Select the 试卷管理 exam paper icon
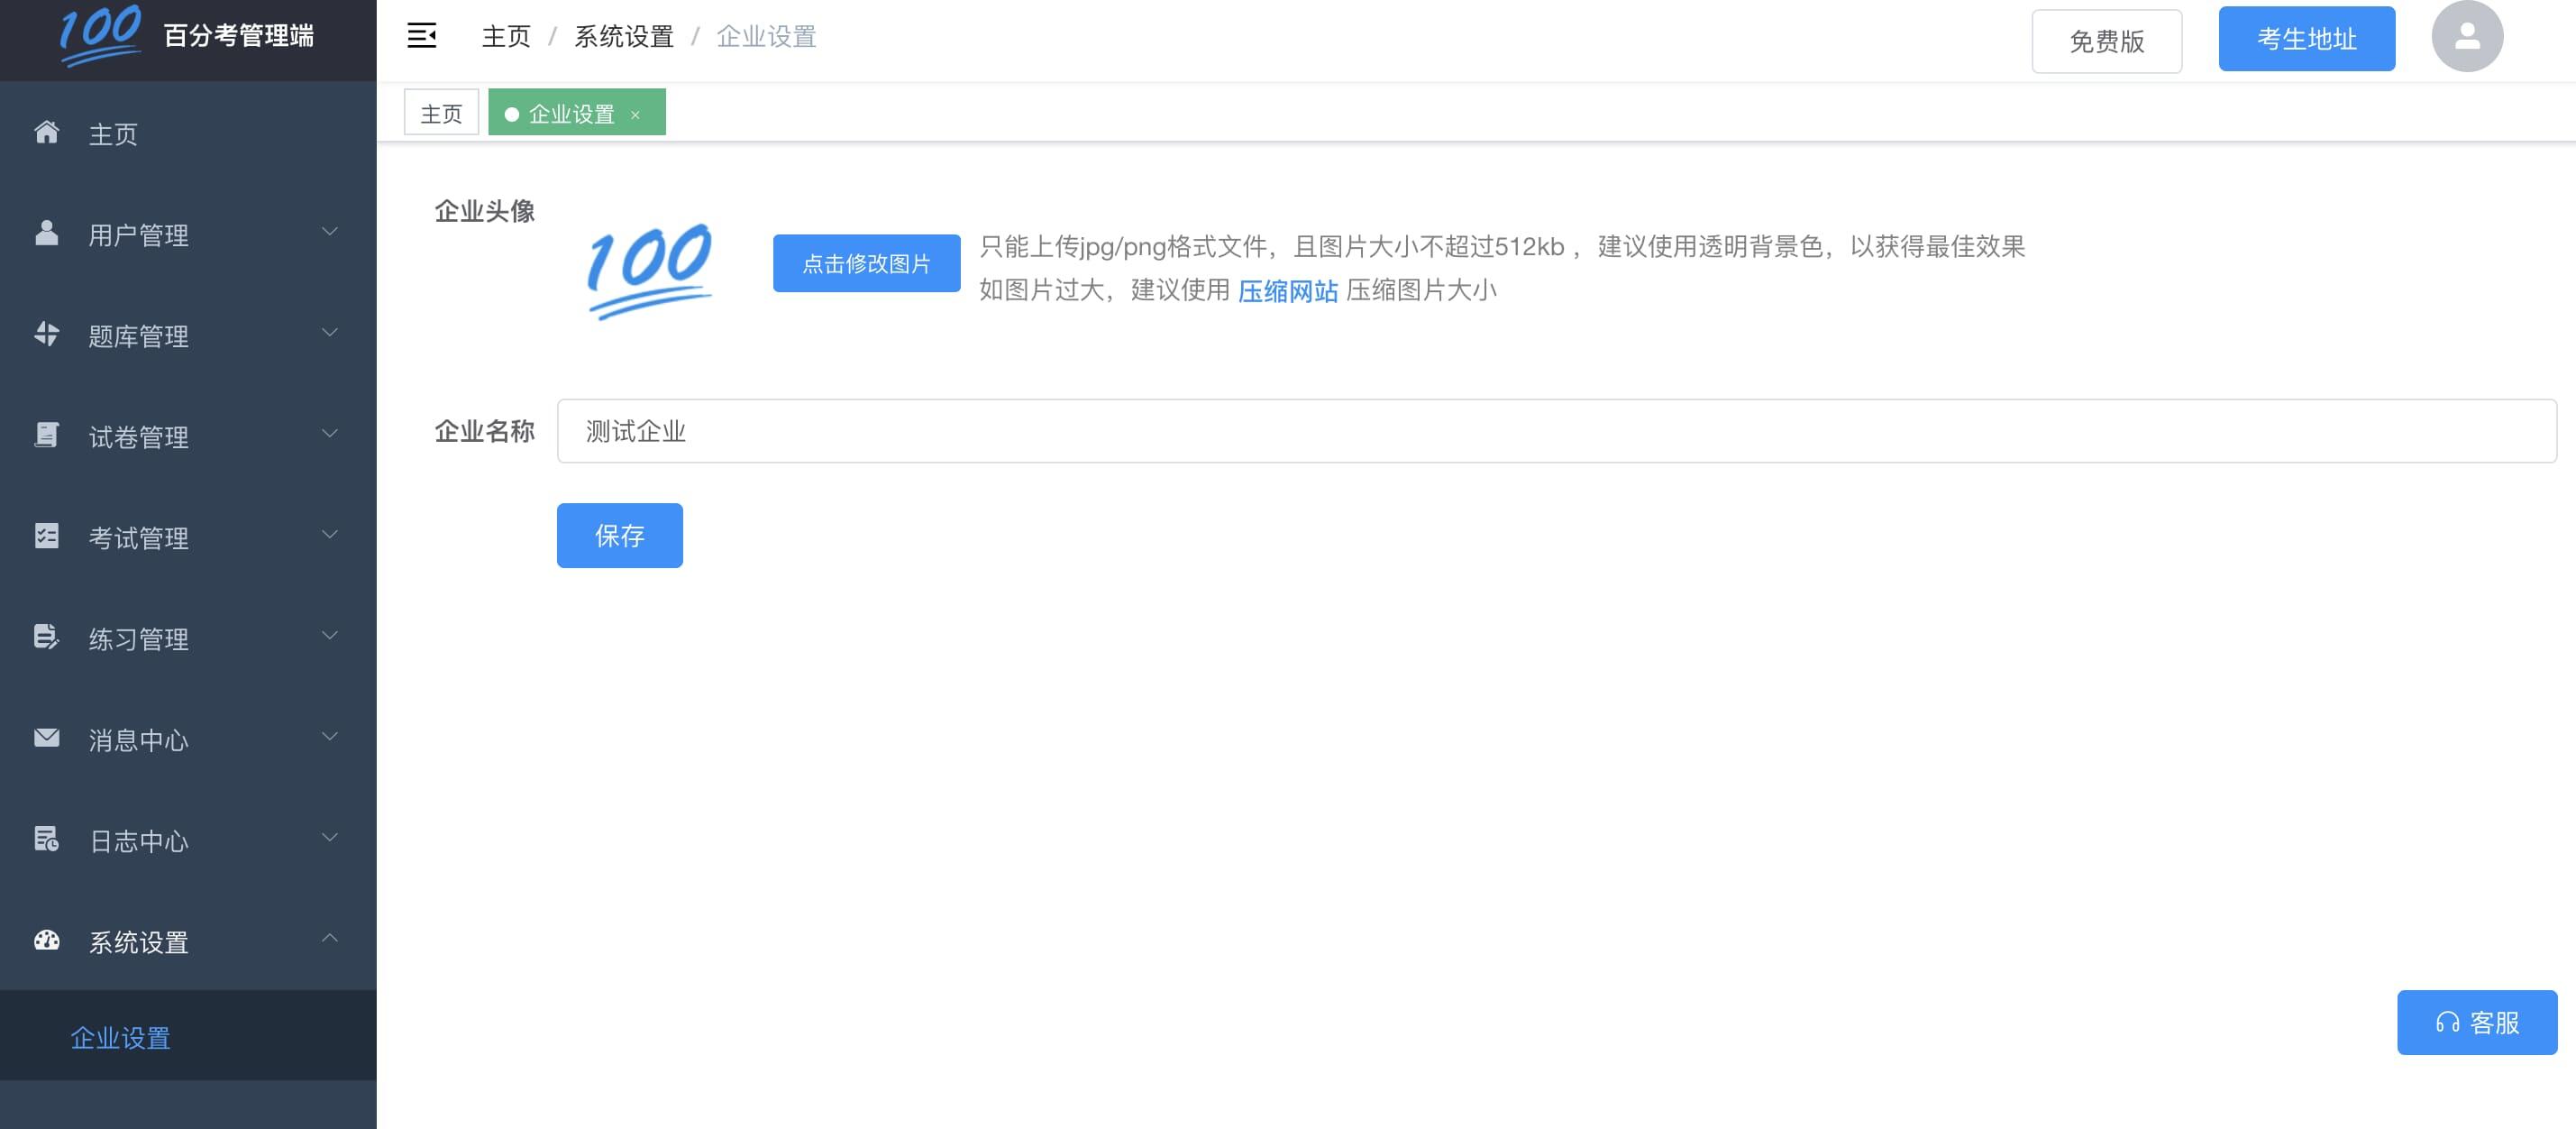Viewport: 2576px width, 1129px height. point(46,435)
